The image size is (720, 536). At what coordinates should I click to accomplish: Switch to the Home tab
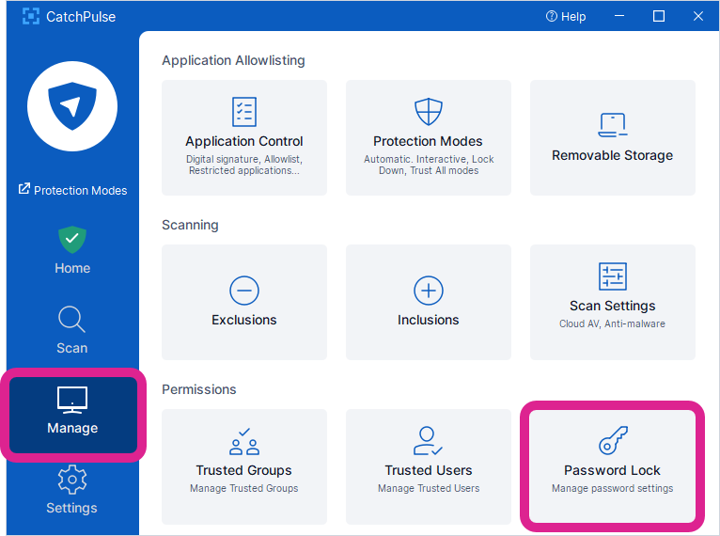(x=72, y=250)
